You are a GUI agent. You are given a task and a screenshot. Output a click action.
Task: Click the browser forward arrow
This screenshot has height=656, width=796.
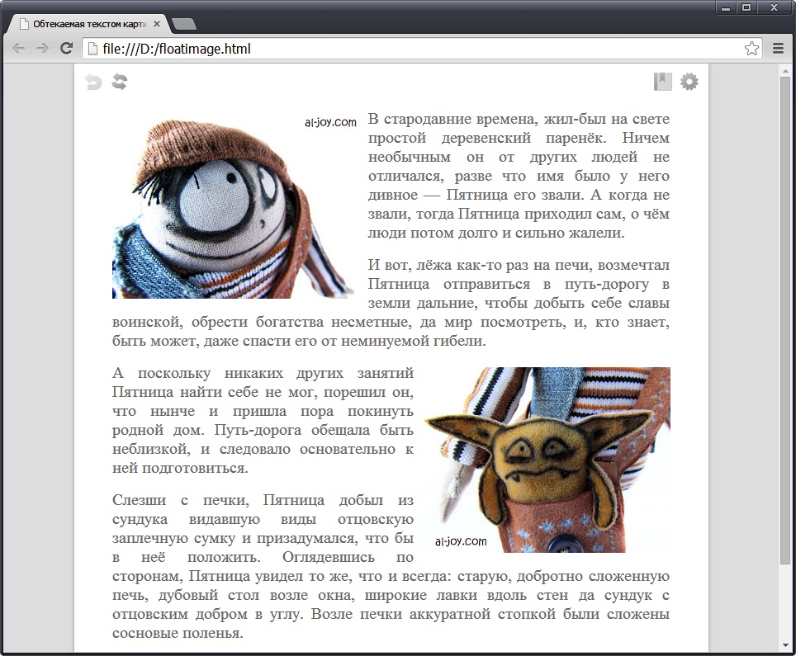tap(43, 48)
